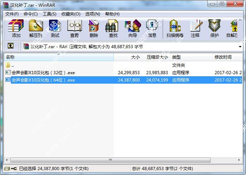Select 会声会影X10汉化包（32位）.exe file name

(43, 73)
